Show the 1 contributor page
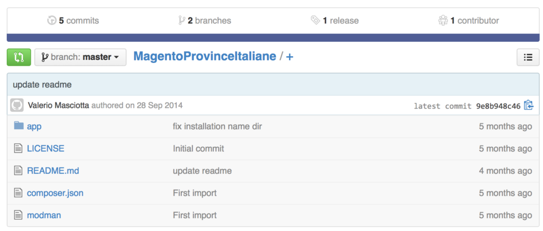 coord(469,21)
